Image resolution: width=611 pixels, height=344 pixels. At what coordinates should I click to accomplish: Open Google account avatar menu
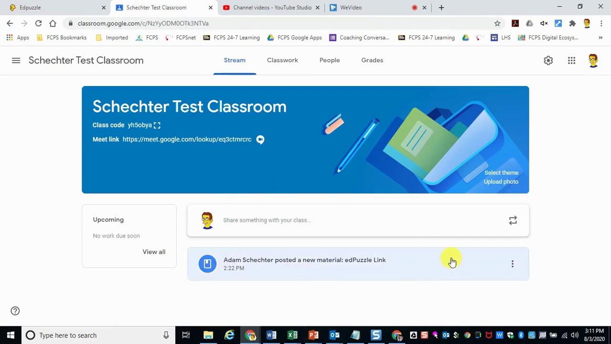click(x=593, y=60)
